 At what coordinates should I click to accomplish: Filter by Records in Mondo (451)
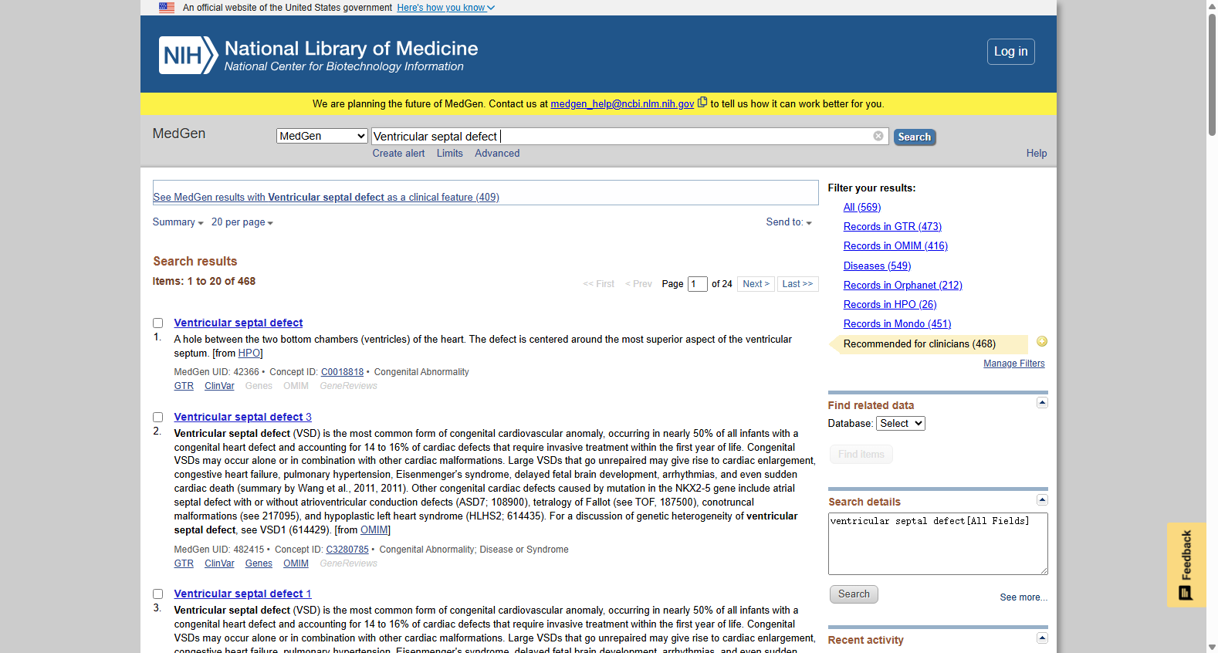tap(897, 324)
